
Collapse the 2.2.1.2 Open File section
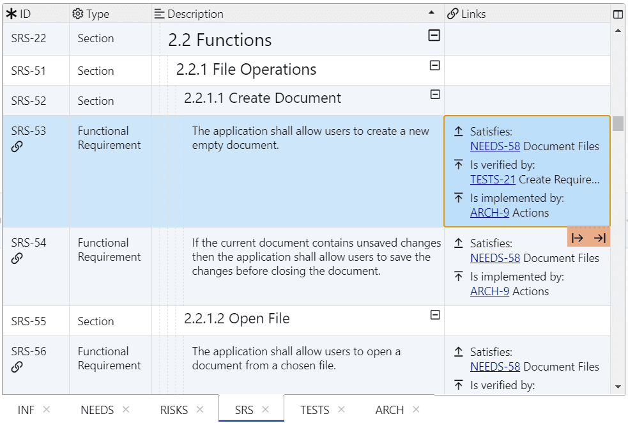(435, 315)
